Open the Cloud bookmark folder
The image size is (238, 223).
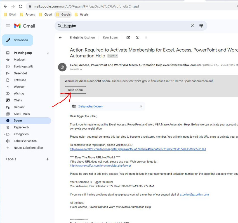point(45,14)
